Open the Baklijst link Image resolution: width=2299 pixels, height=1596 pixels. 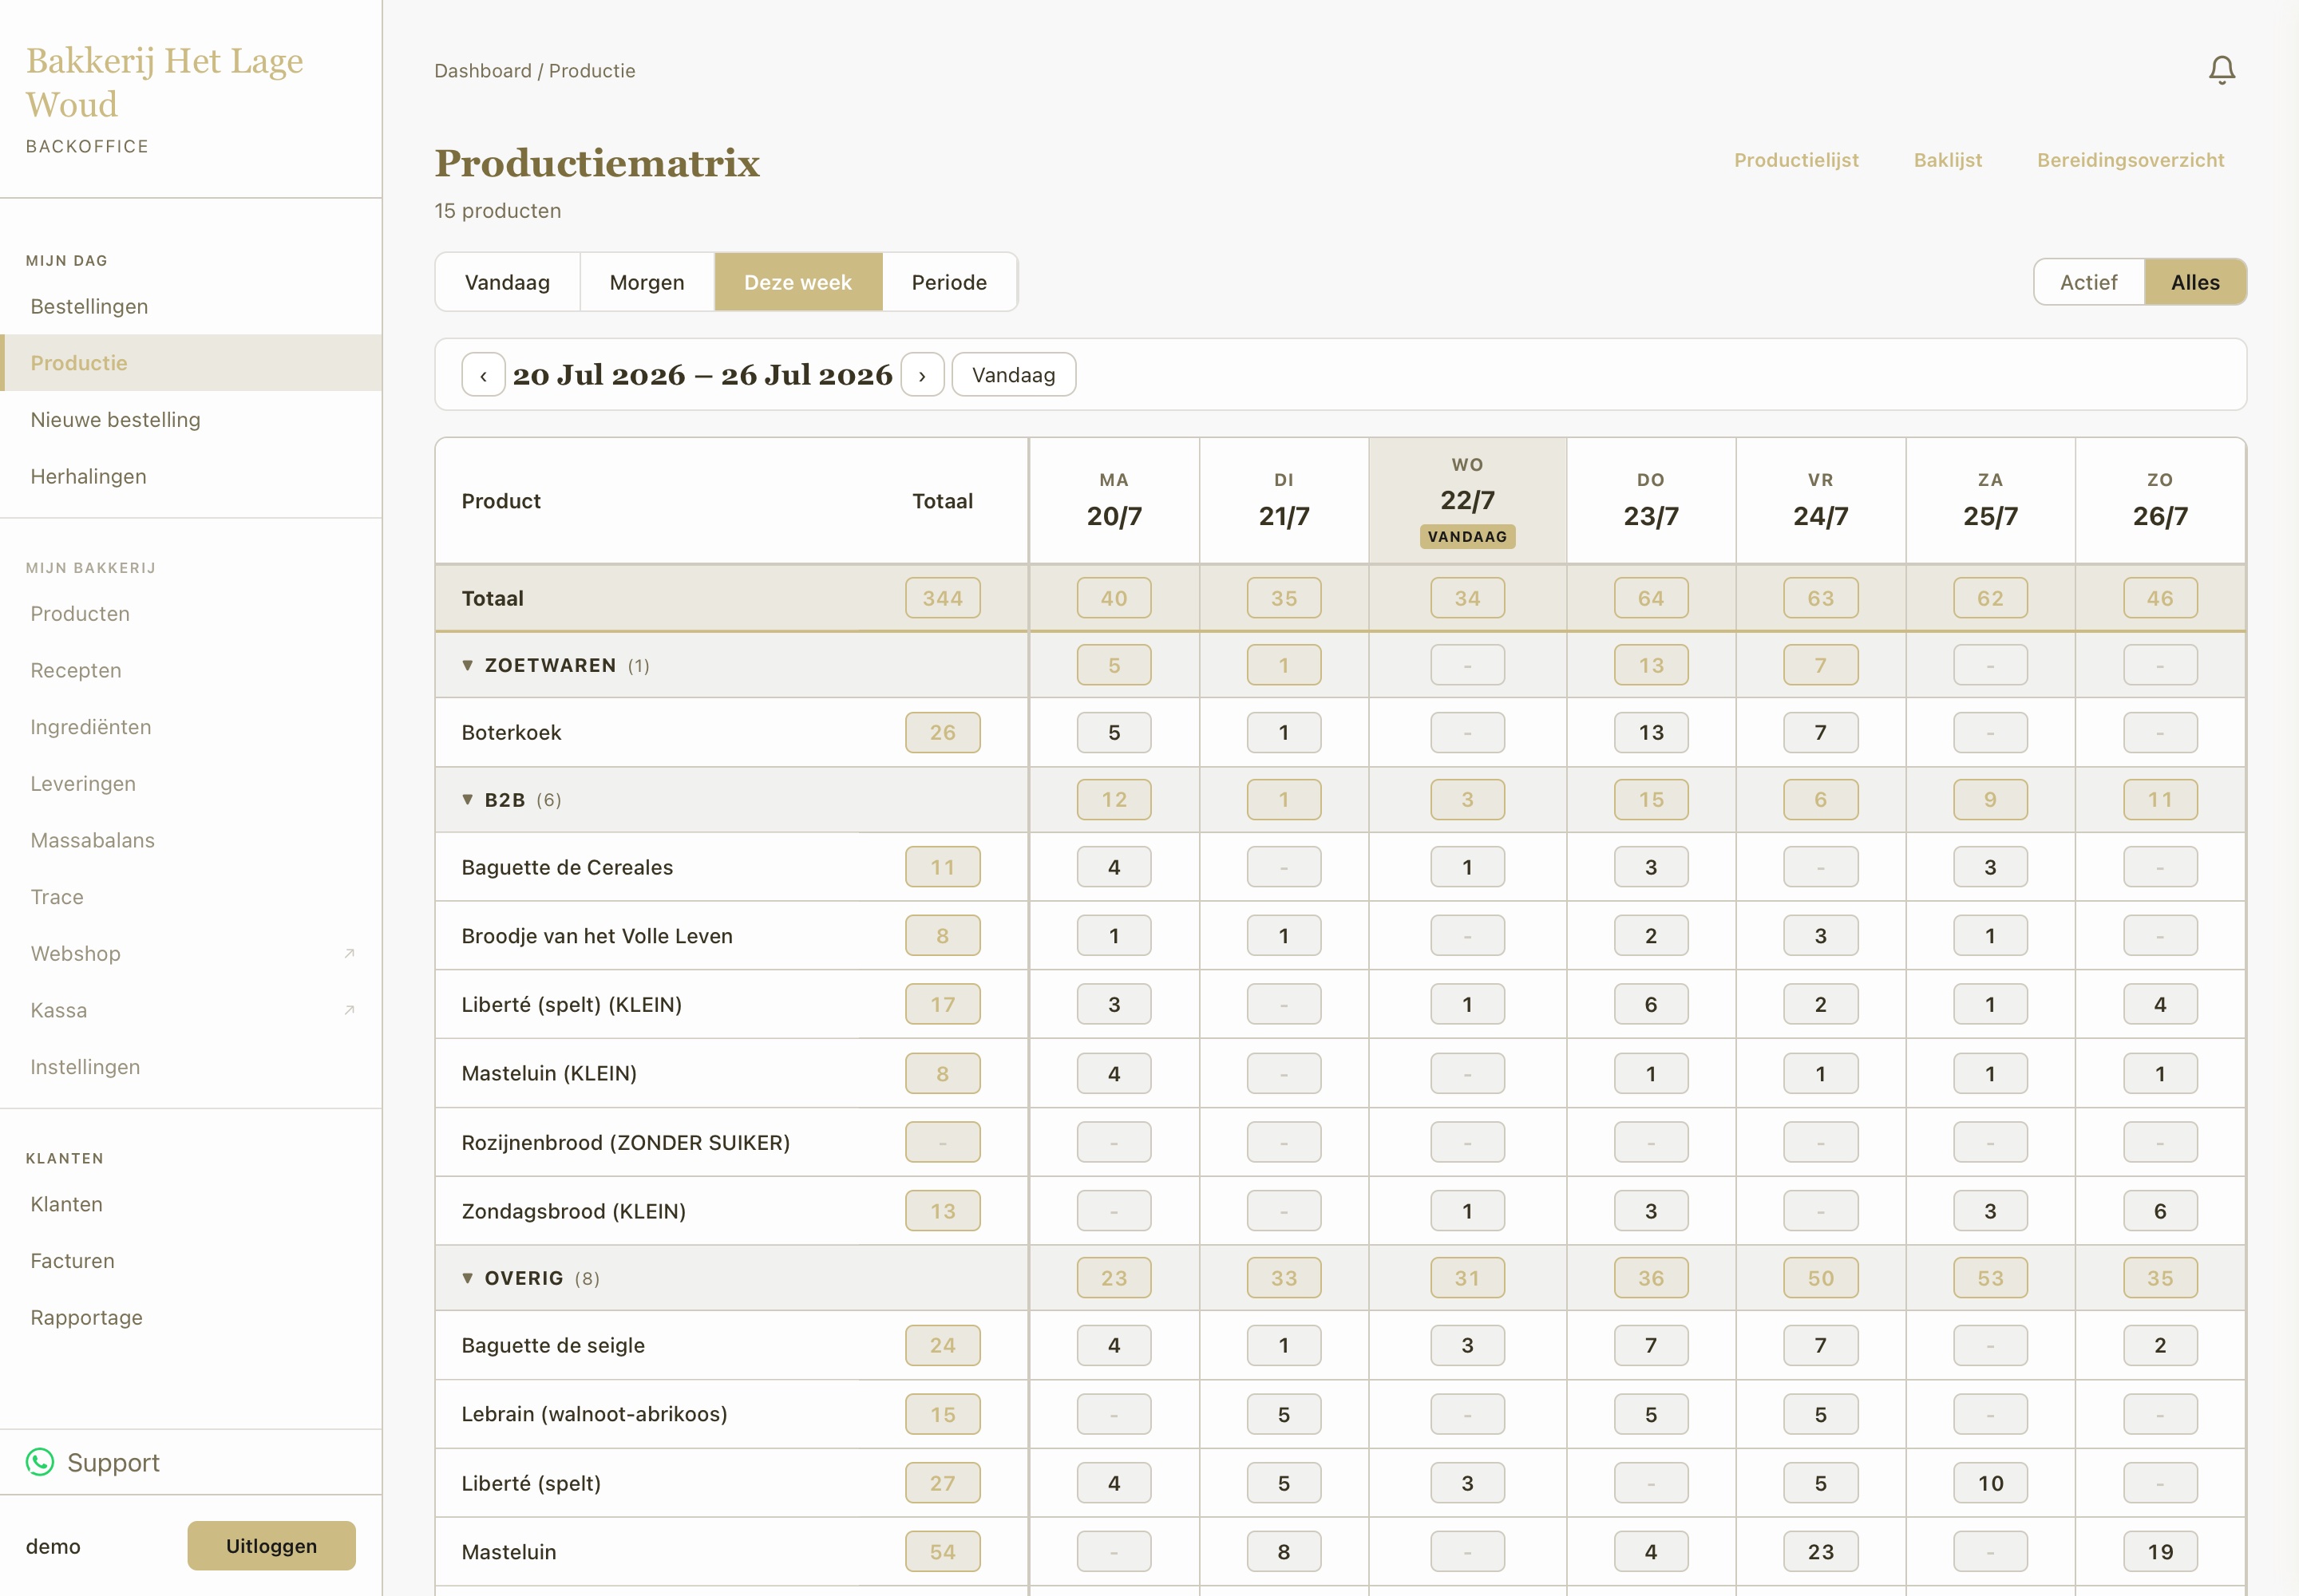click(1947, 160)
